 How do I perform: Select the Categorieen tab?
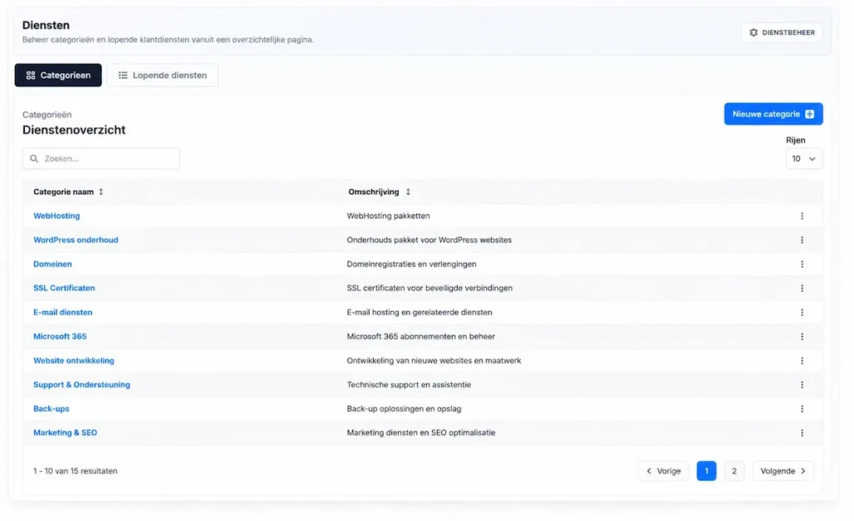click(58, 75)
